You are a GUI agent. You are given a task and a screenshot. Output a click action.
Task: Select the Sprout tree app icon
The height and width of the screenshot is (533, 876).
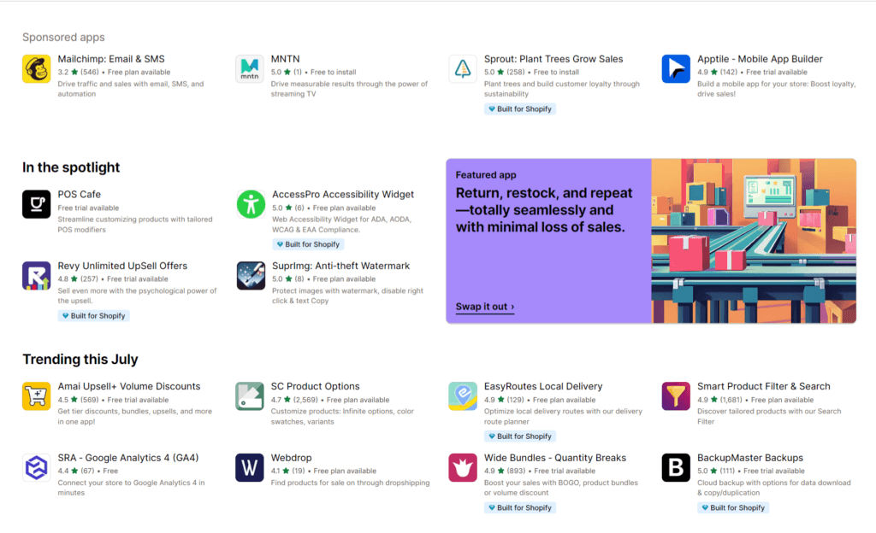(x=463, y=68)
